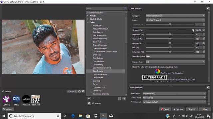Screen dimensions: 213x119
Task: Click the refresh preview icon beside the zoom
Action: tap(83, 91)
